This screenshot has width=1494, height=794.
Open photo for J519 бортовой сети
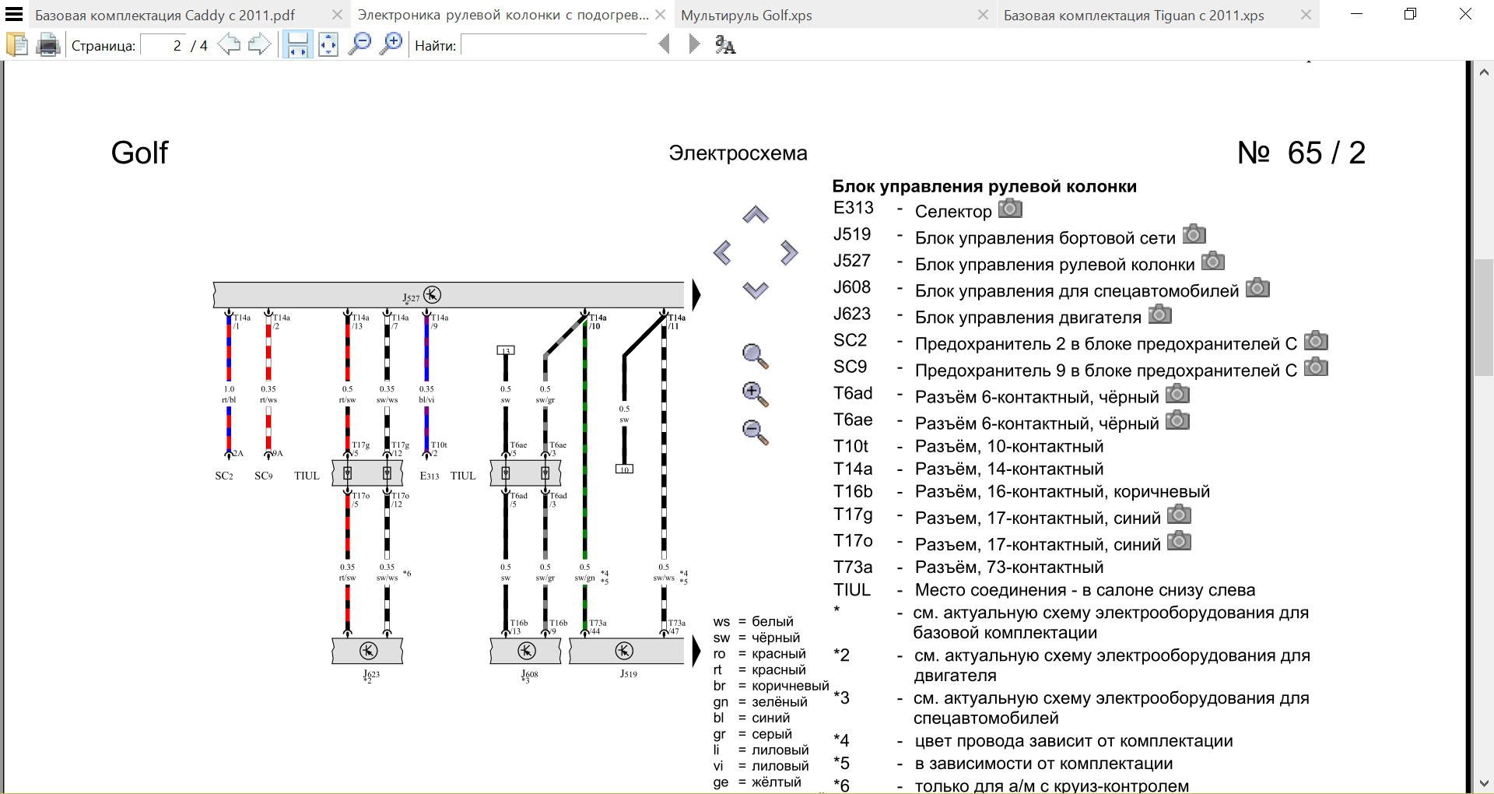point(1194,234)
